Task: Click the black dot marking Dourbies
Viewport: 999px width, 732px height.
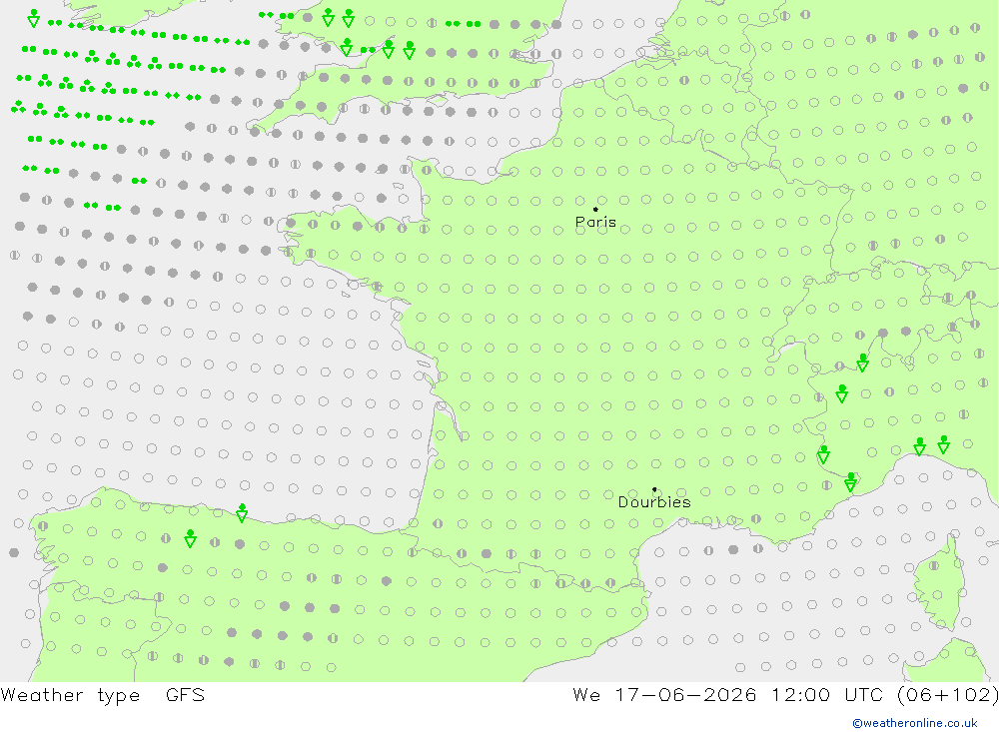Action: pos(654,489)
